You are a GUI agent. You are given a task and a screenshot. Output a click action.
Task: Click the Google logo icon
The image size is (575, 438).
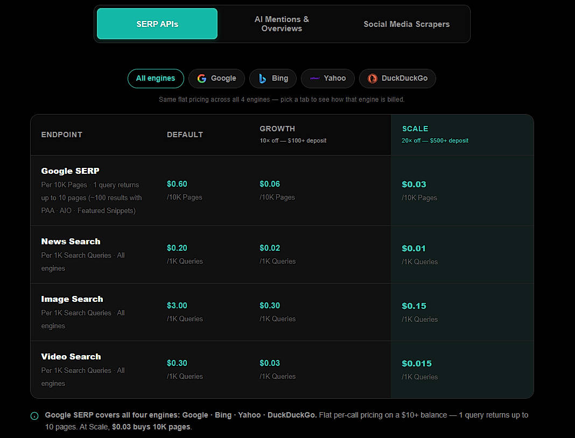(x=202, y=79)
